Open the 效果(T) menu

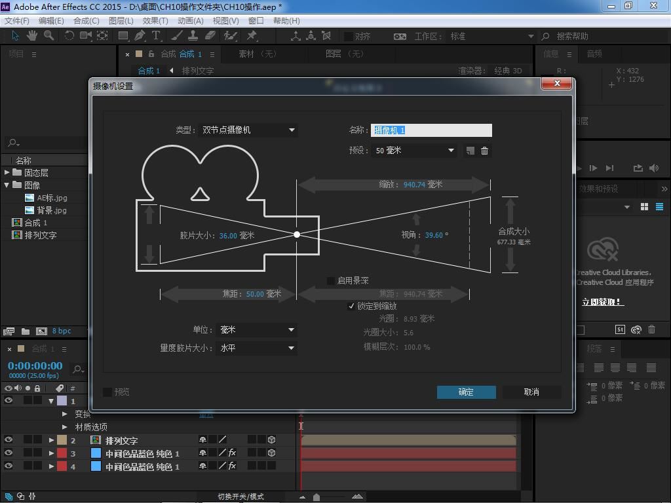(155, 20)
